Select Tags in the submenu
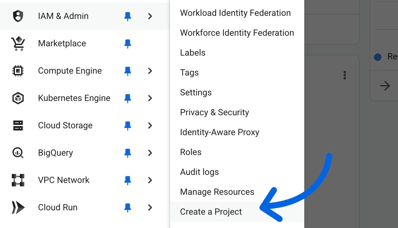 click(x=189, y=73)
